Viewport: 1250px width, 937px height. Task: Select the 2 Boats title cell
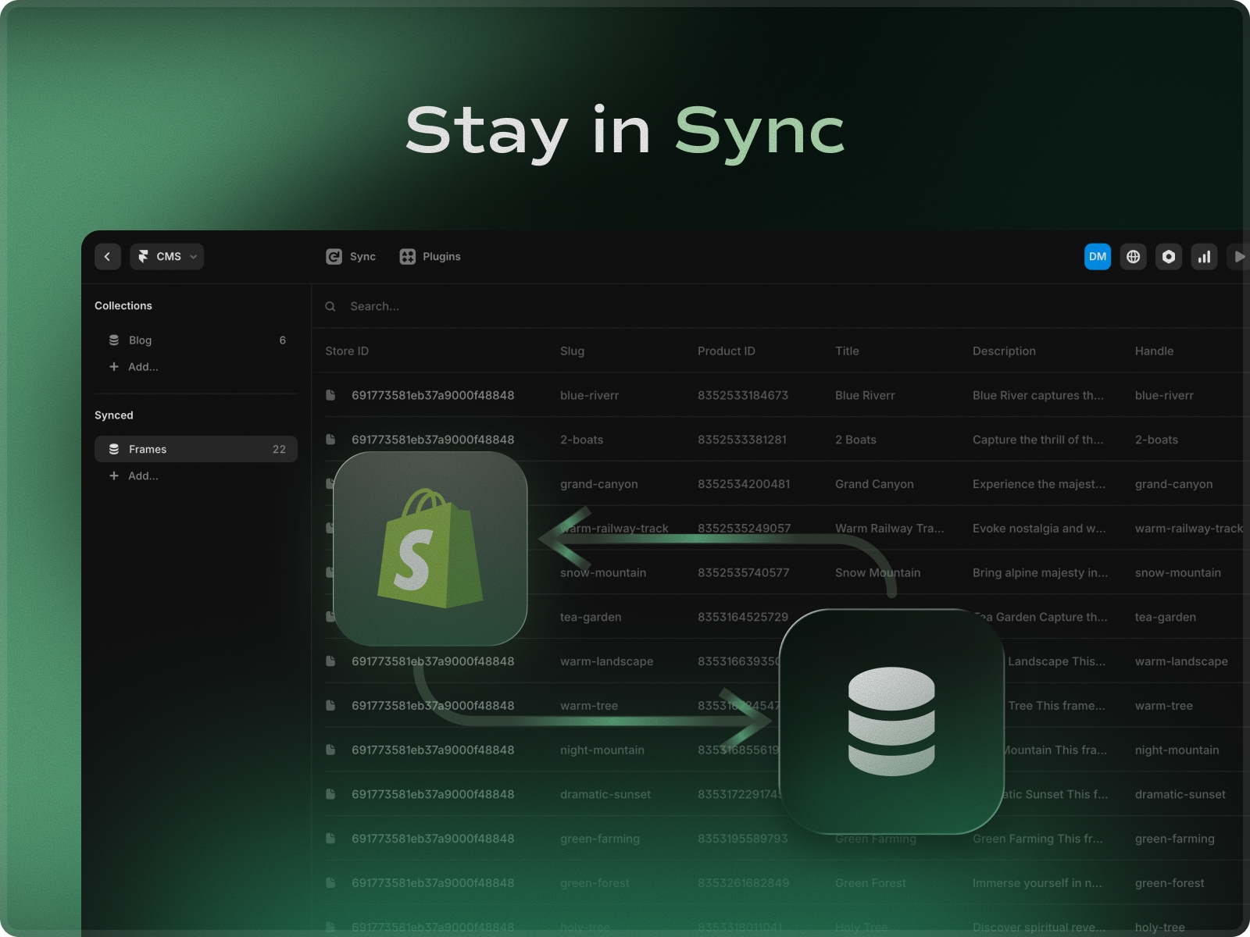pos(855,440)
